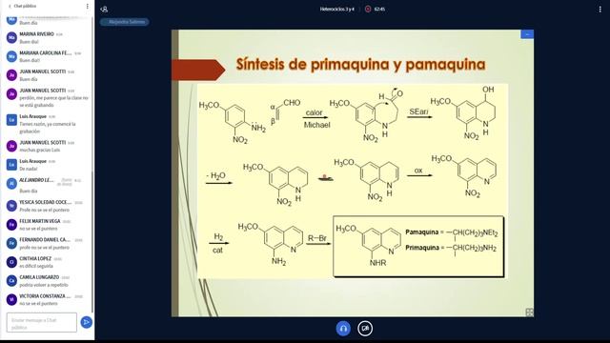The width and height of the screenshot is (610, 343).
Task: Click the 62:45 recording timer
Action: point(379,9)
